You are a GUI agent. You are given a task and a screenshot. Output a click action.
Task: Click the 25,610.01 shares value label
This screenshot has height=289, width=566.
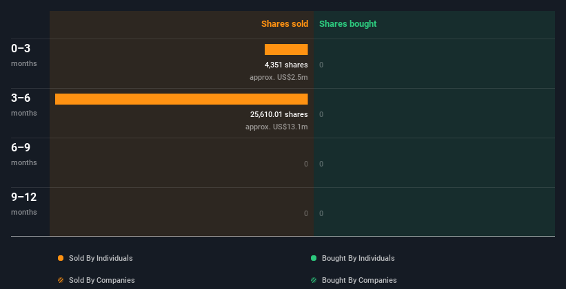tap(279, 115)
